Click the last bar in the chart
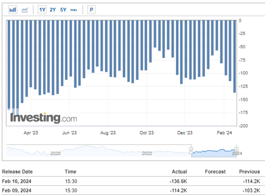 coord(235,57)
